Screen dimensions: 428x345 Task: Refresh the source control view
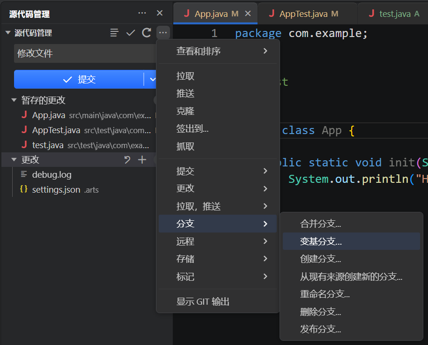(x=147, y=33)
